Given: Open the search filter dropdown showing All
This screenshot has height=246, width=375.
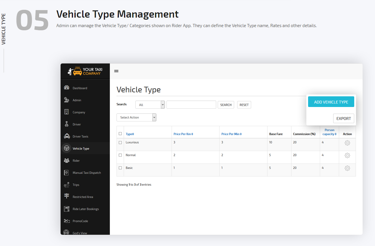Looking at the screenshot, I should (150, 104).
